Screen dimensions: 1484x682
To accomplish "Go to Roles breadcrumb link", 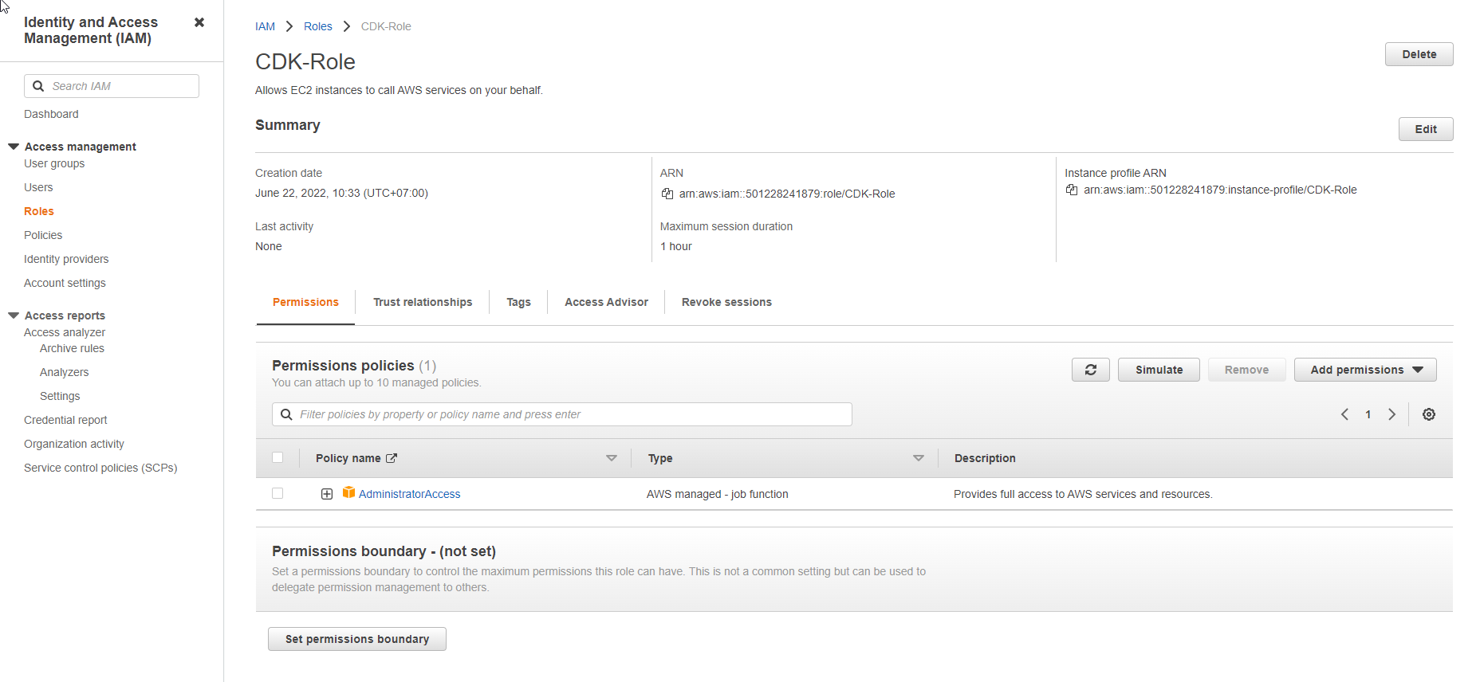I will pyautogui.click(x=317, y=26).
